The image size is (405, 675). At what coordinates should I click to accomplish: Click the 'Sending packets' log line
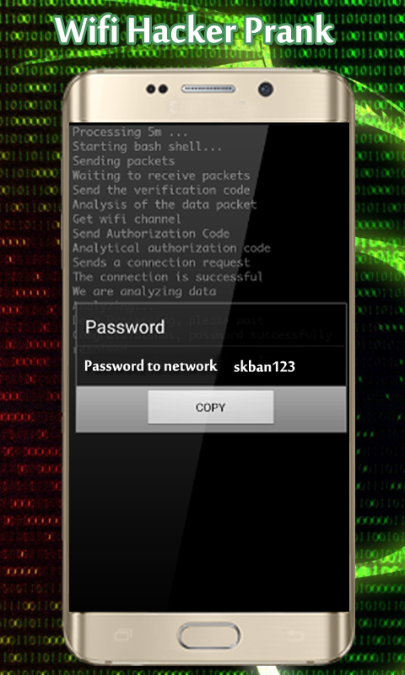point(123,161)
